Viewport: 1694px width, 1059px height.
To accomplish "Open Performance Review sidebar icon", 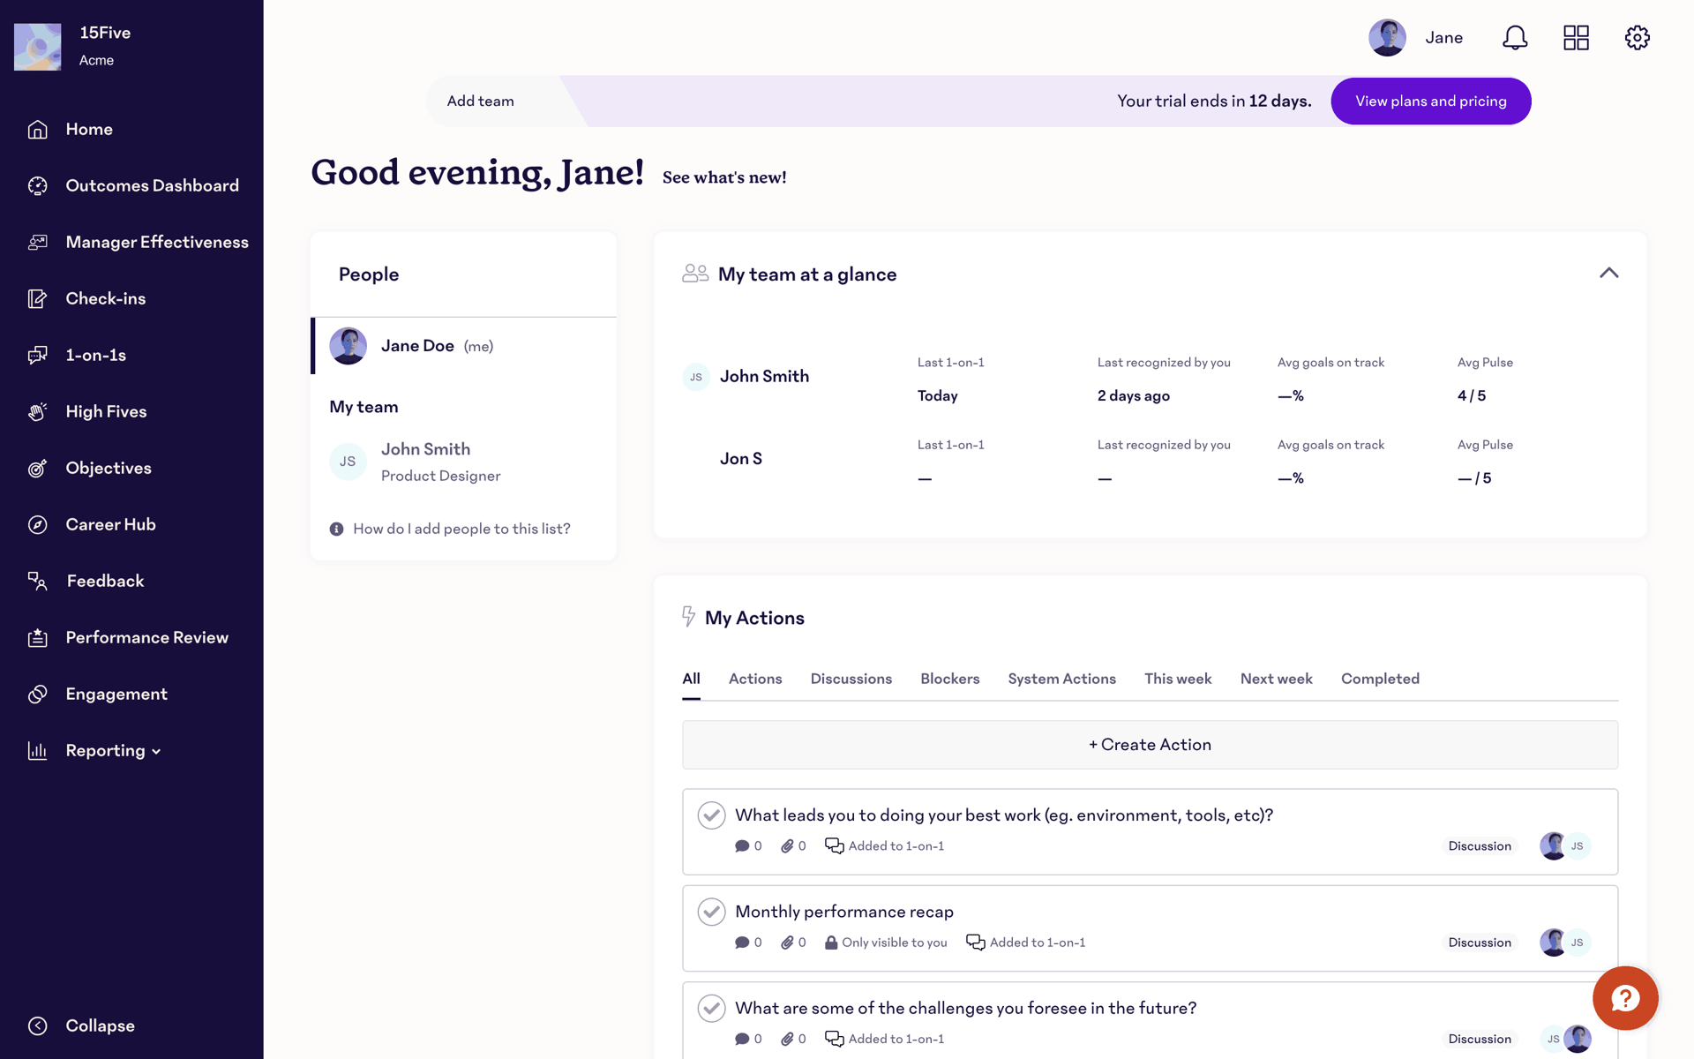I will point(37,638).
